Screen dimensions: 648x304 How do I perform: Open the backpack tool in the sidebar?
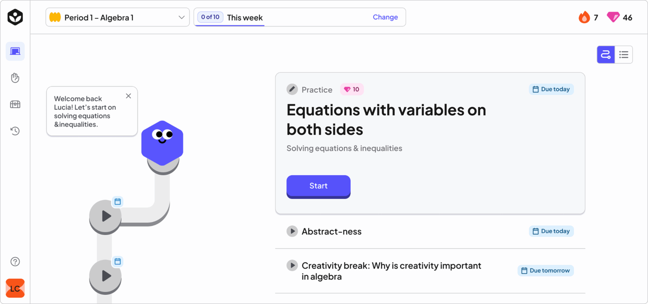pyautogui.click(x=15, y=104)
